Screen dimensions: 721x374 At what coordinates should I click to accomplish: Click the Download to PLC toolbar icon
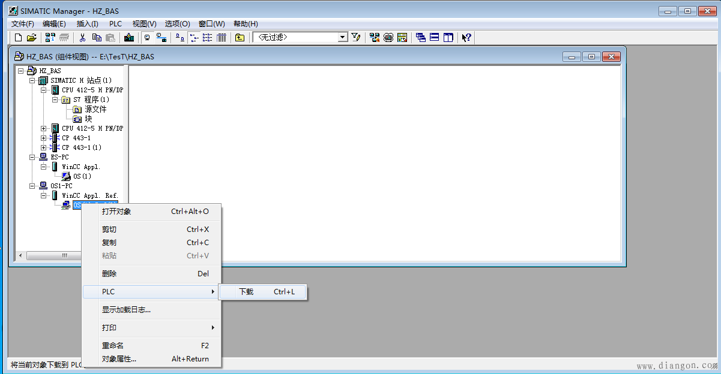pyautogui.click(x=129, y=37)
